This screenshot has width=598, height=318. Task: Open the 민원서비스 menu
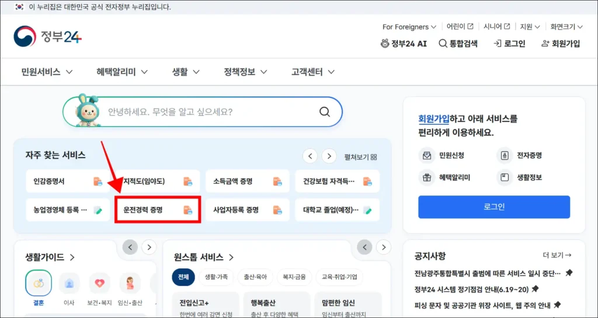click(47, 72)
